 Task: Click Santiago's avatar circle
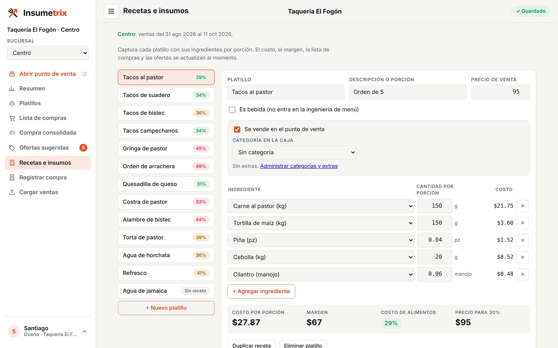[x=14, y=331]
